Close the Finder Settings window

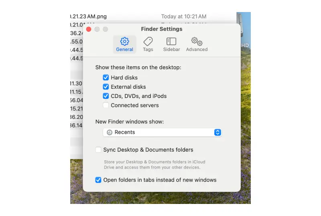(89, 29)
